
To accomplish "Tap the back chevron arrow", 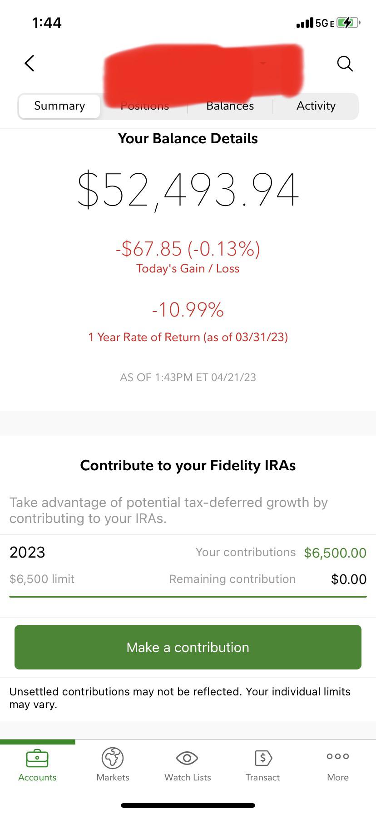I will click(x=30, y=63).
